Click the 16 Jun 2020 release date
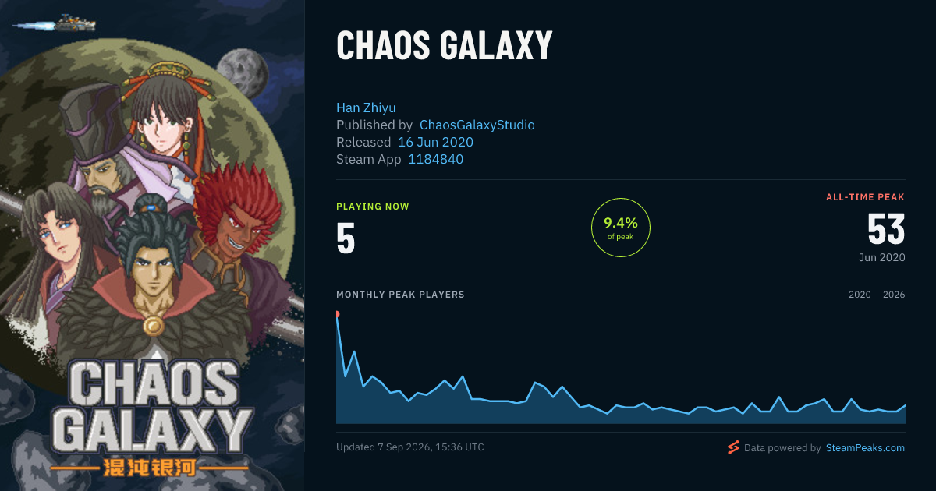The image size is (936, 491). (435, 143)
